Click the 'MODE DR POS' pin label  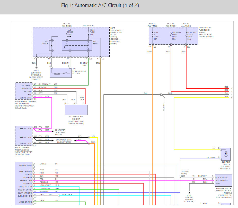[25, 202]
